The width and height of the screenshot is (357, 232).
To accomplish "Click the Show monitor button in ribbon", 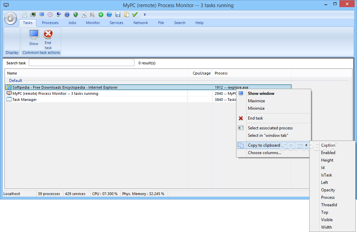I will point(34,38).
